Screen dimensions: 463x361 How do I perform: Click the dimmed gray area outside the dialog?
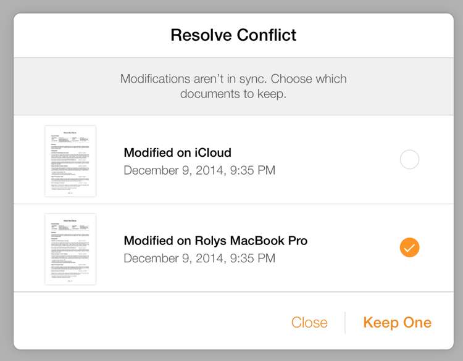(x=6, y=185)
